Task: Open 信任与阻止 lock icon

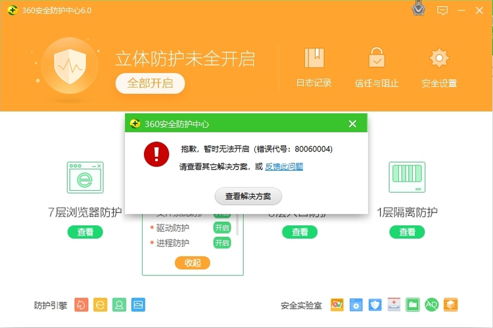Action: tap(377, 57)
